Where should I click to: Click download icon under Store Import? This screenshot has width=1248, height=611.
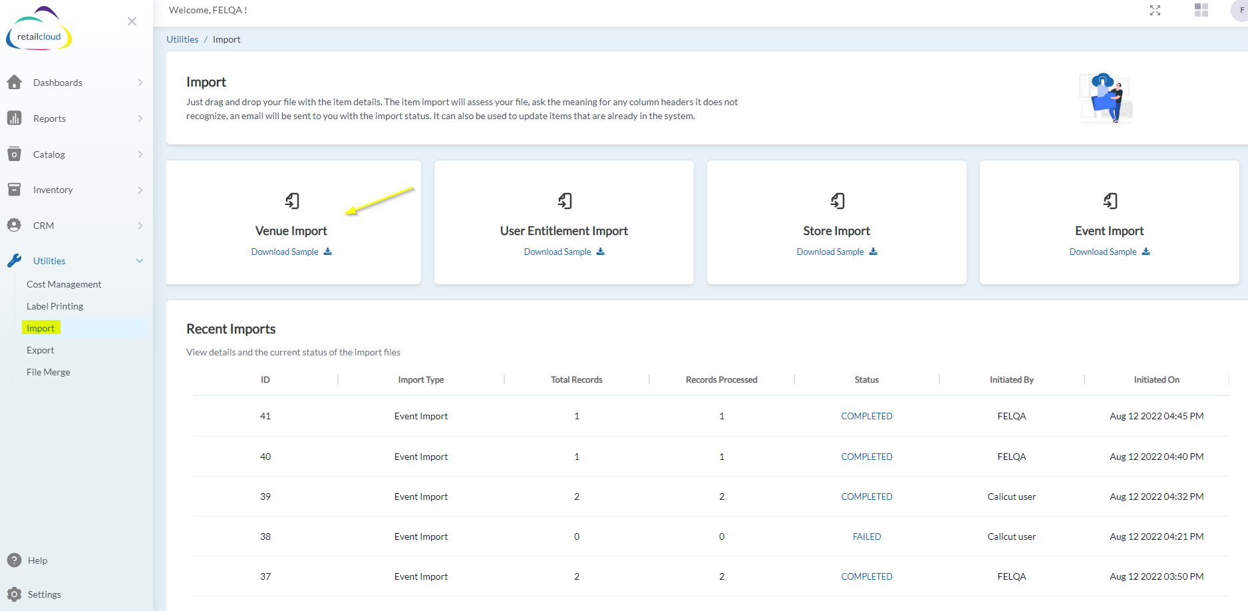[873, 252]
